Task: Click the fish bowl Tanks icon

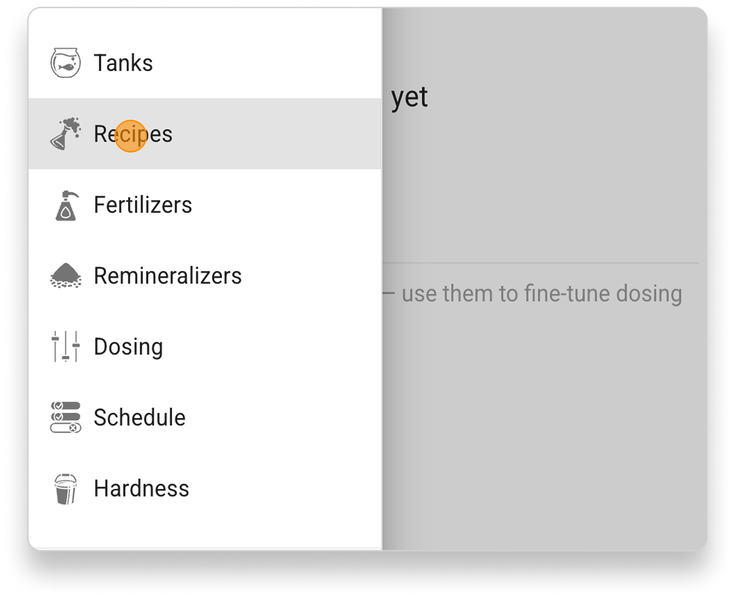Action: [66, 63]
